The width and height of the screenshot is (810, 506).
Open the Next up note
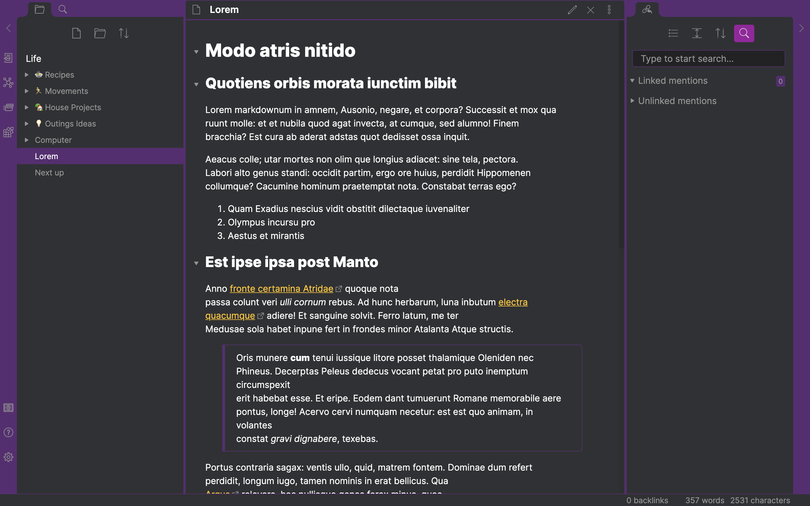(x=49, y=173)
